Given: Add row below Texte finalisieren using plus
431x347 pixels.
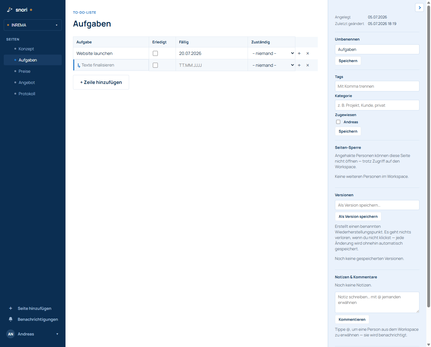Looking at the screenshot, I should click(299, 65).
